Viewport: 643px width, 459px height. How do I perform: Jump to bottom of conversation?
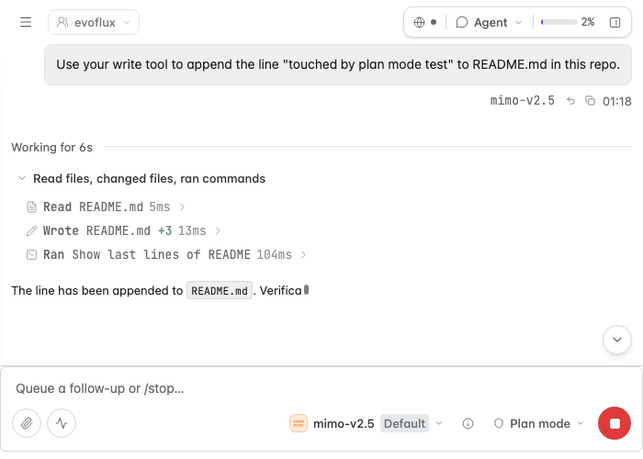point(616,340)
